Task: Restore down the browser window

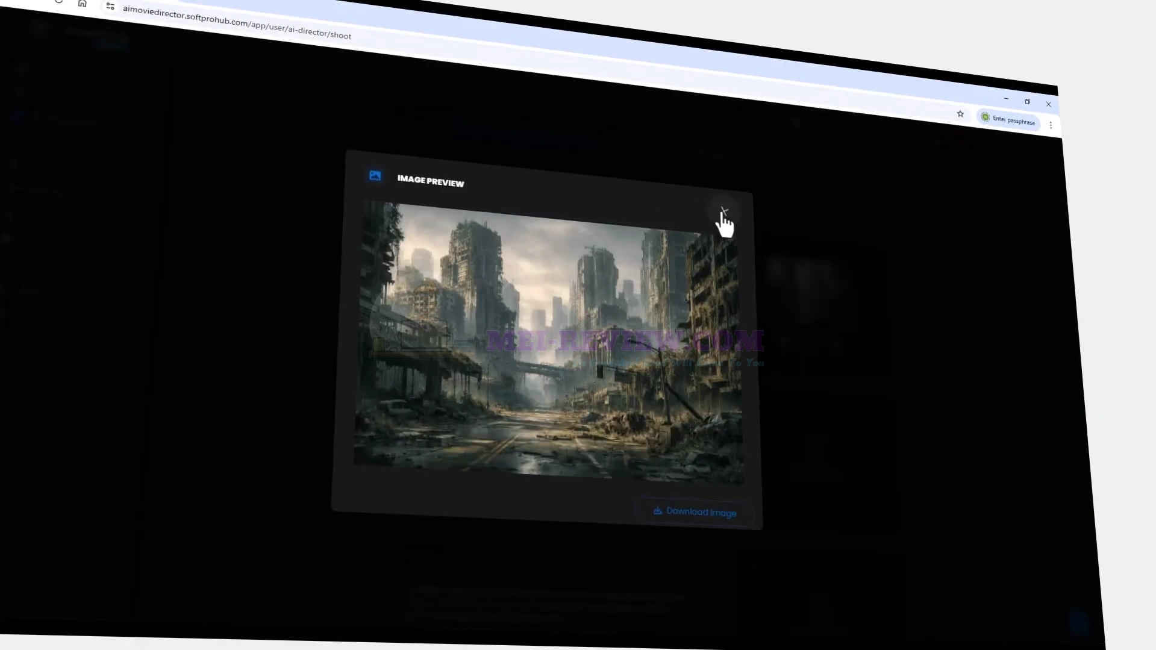Action: 1027,101
